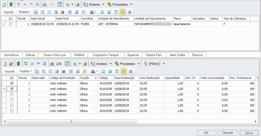
Task: Sort by the Data Realização column header
Action: click(126, 78)
